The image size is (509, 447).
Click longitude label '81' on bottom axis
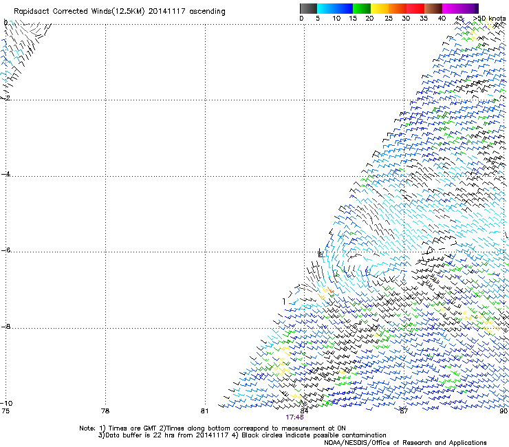[x=204, y=411]
